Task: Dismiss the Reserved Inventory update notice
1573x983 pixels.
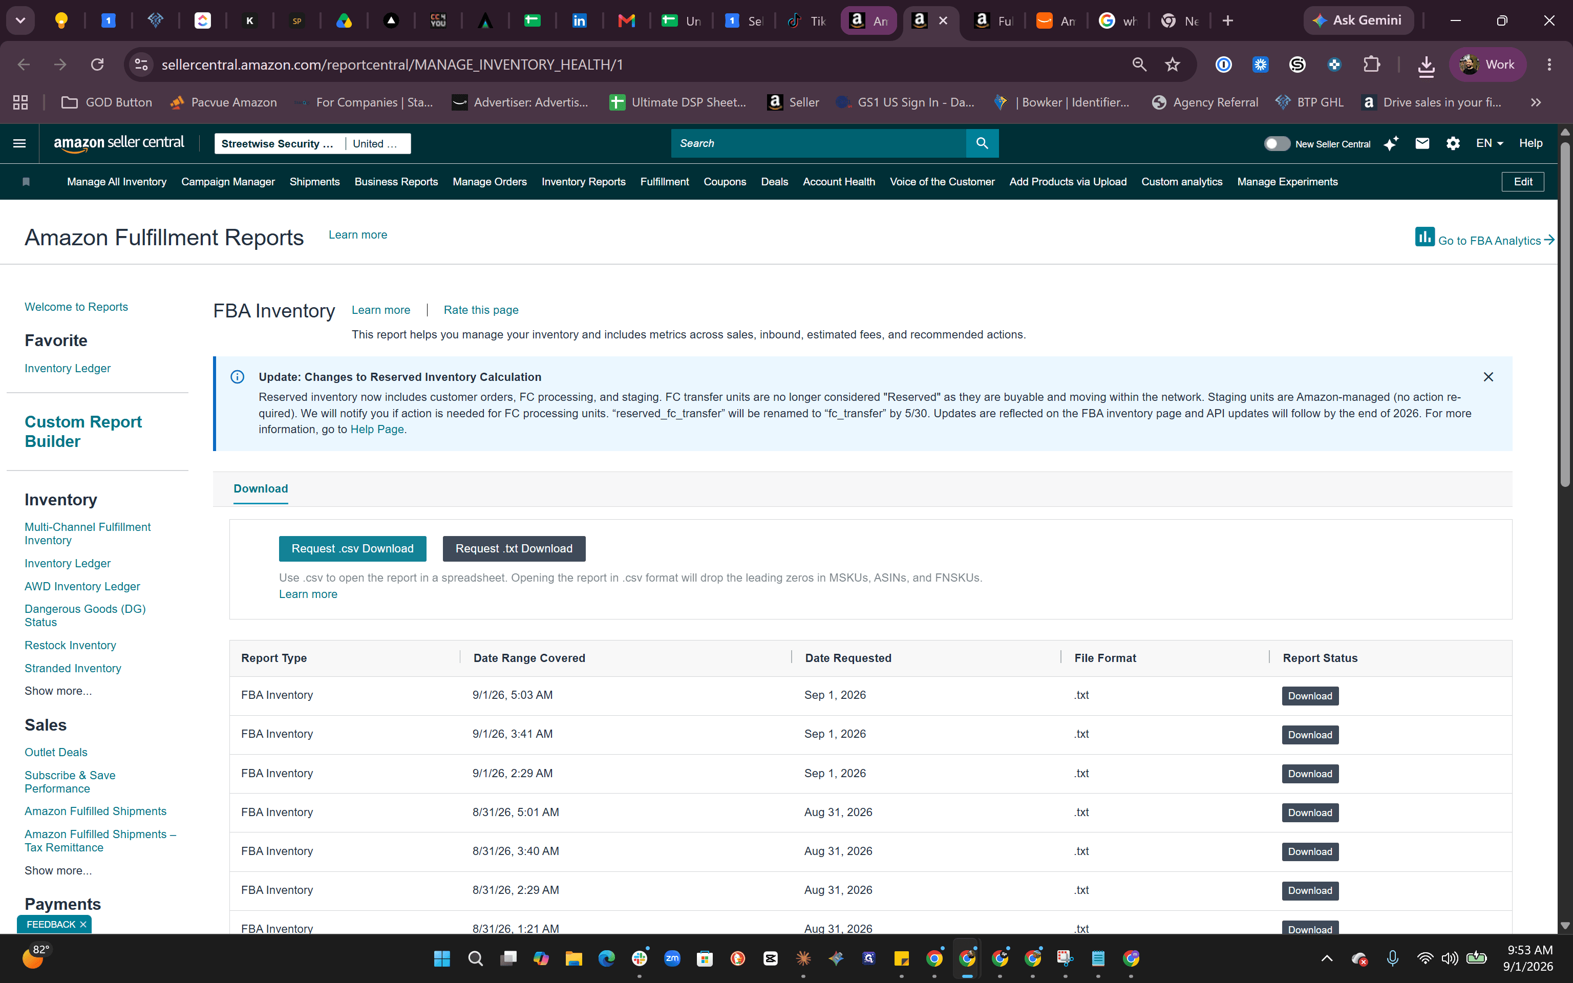Action: 1488,377
